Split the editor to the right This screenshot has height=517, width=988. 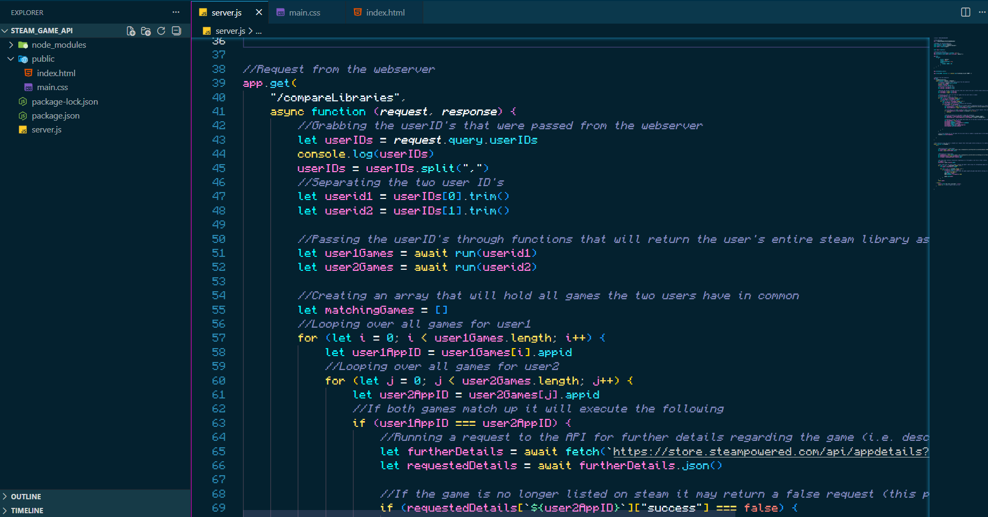965,12
